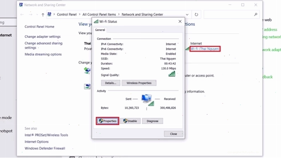Open Media streaming options
The width and height of the screenshot is (281, 158).
click(43, 54)
